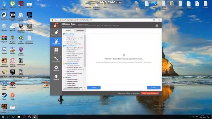This screenshot has width=212, height=119.
Task: Click the uTorrent desktop icon
Action: click(x=13, y=4)
